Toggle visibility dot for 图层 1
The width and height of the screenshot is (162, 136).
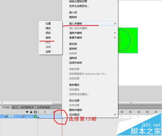(27, 117)
